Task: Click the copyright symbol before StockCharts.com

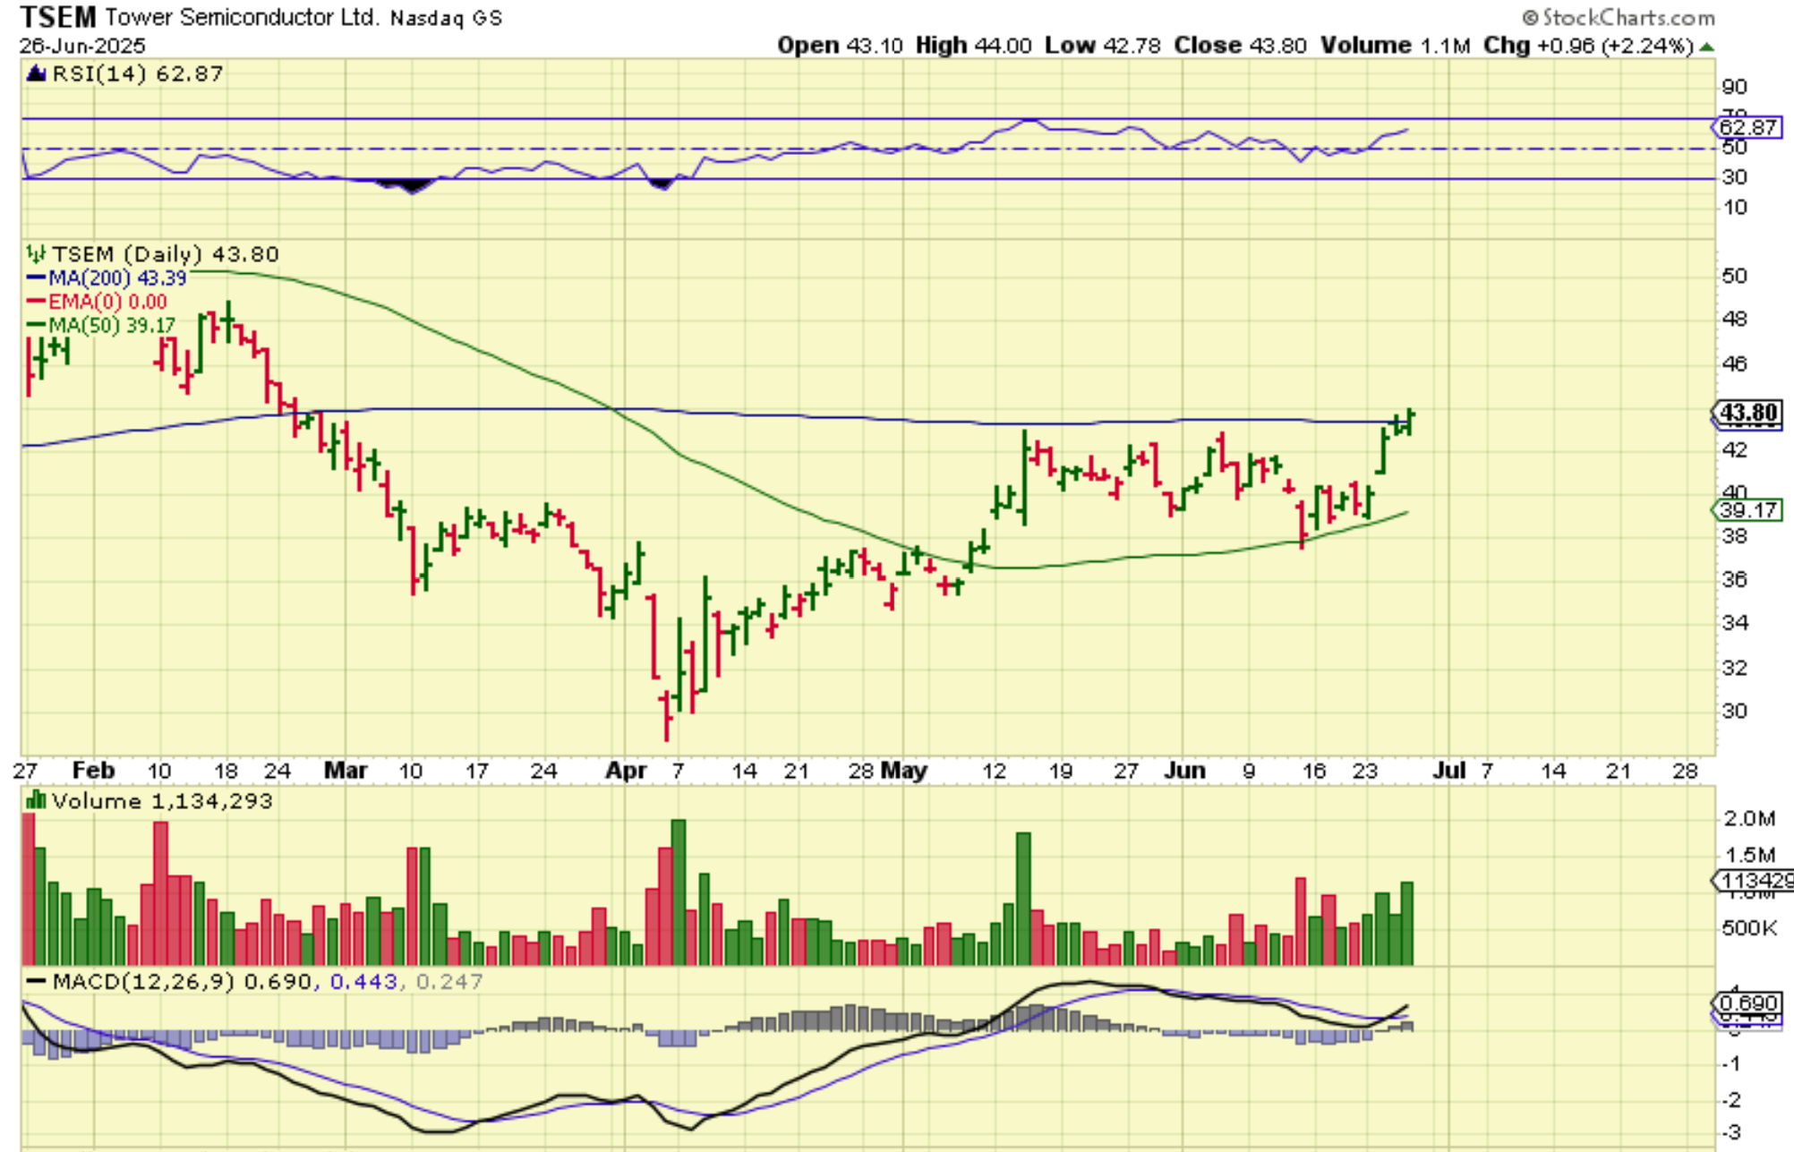Action: click(x=1530, y=17)
